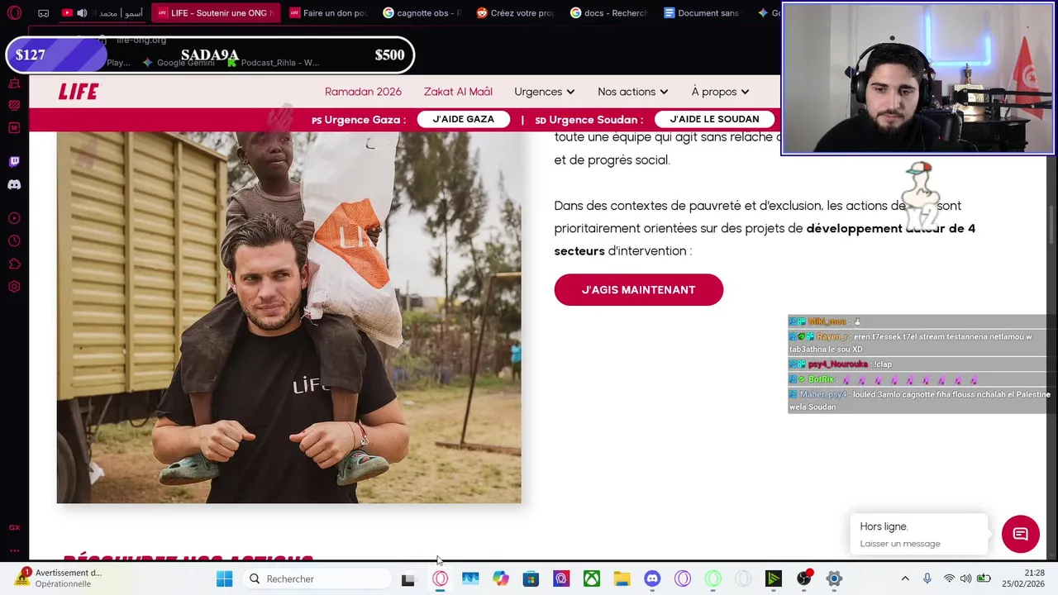Image resolution: width=1058 pixels, height=595 pixels.
Task: Switch to Faire un don tab
Action: tap(328, 13)
